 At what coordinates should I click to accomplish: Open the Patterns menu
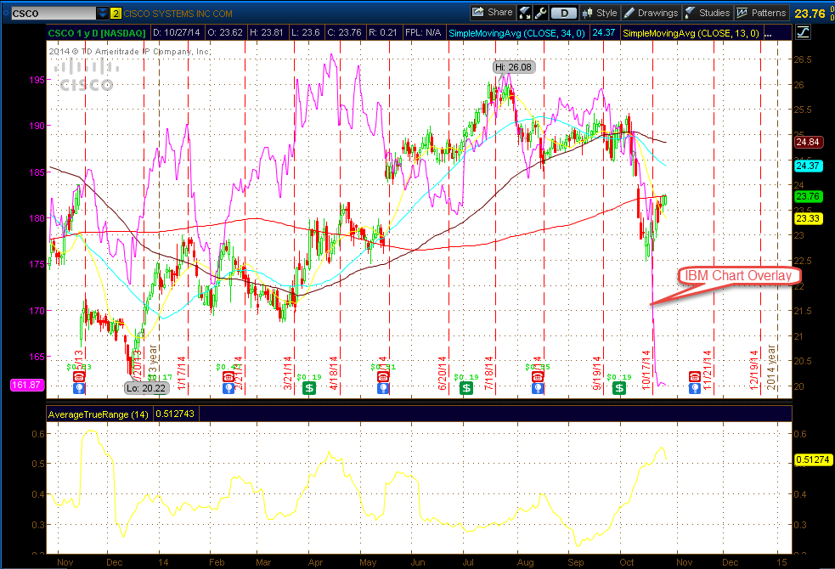click(x=761, y=13)
